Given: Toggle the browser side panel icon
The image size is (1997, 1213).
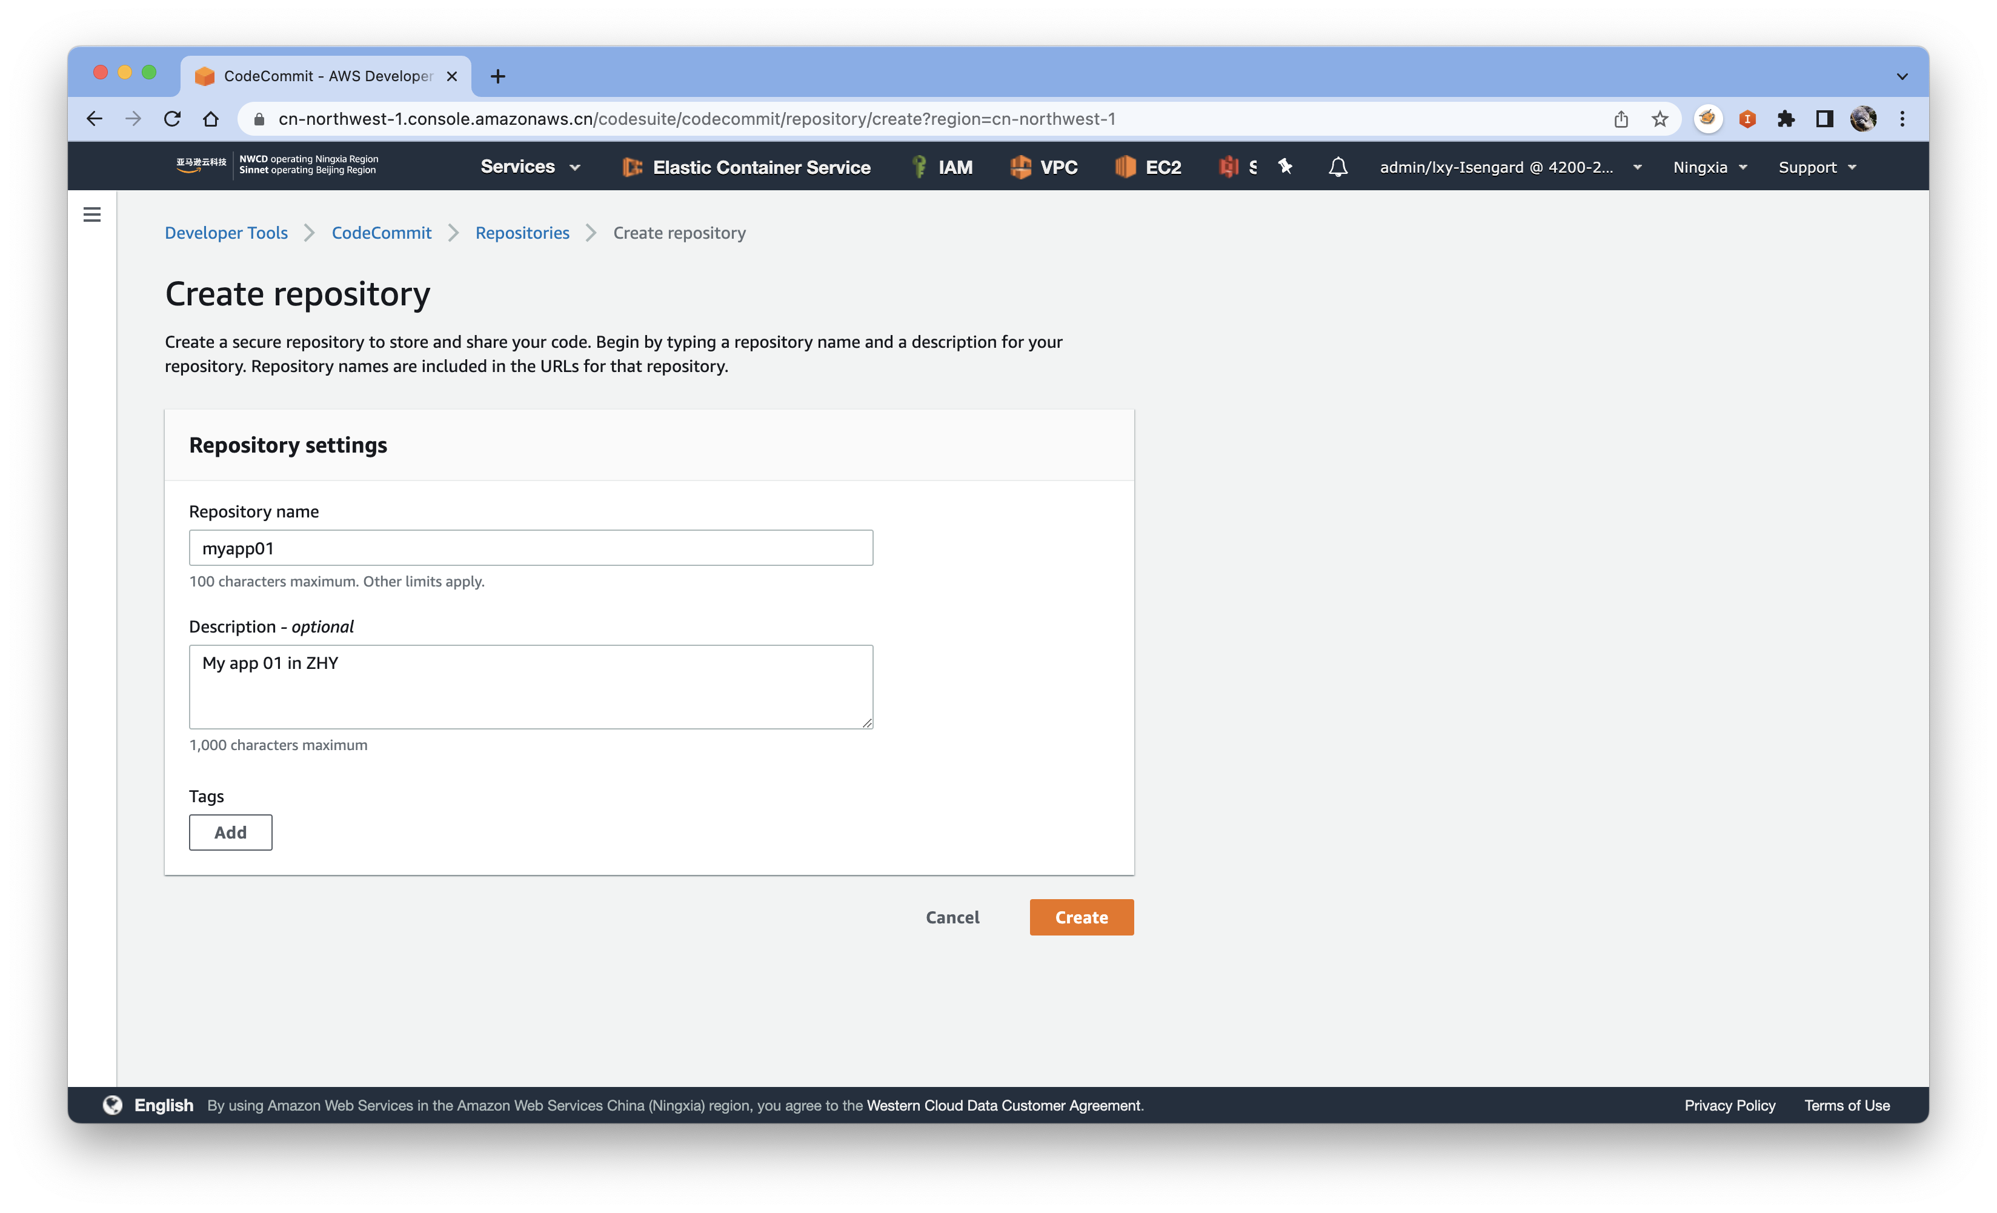Looking at the screenshot, I should 1824,119.
